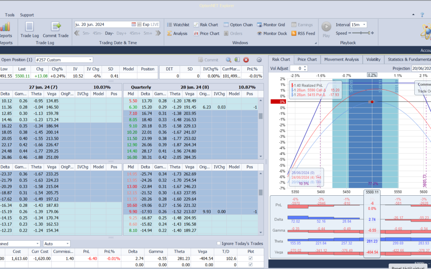
Task: Switch to the Volatility tab
Action: [x=373, y=59]
